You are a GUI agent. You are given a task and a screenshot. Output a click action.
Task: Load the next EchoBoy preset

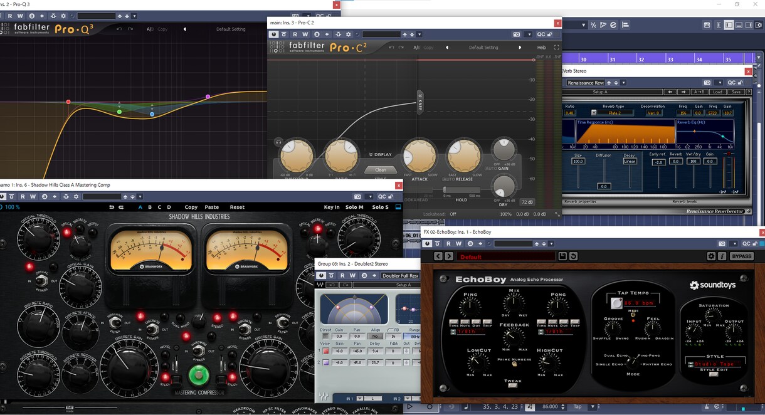tap(449, 256)
